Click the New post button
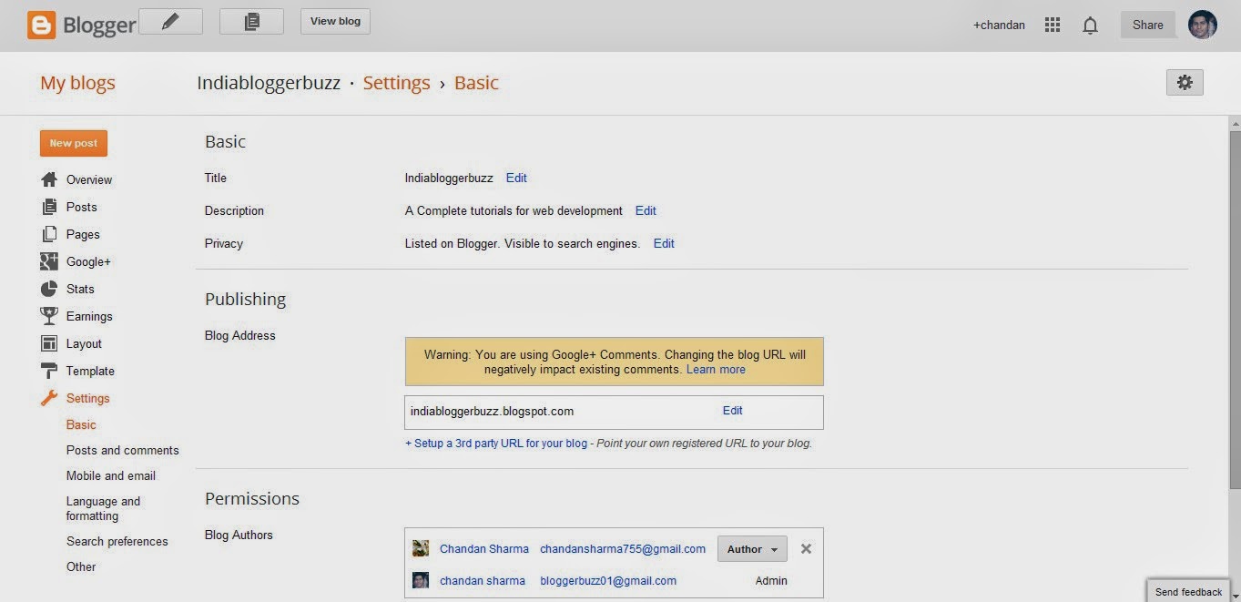The height and width of the screenshot is (602, 1241). (74, 143)
